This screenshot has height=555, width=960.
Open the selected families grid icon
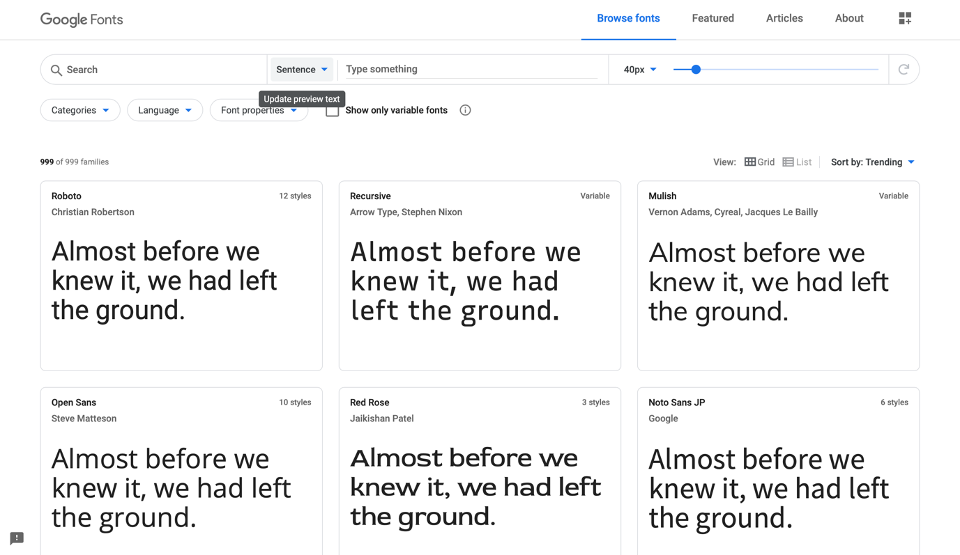coord(905,19)
